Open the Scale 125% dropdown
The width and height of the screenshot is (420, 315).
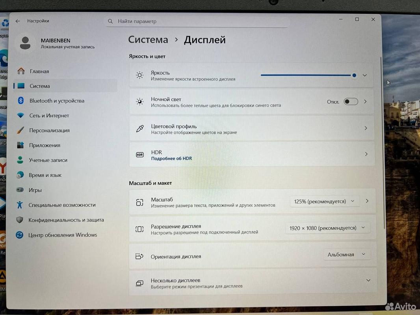click(x=324, y=201)
